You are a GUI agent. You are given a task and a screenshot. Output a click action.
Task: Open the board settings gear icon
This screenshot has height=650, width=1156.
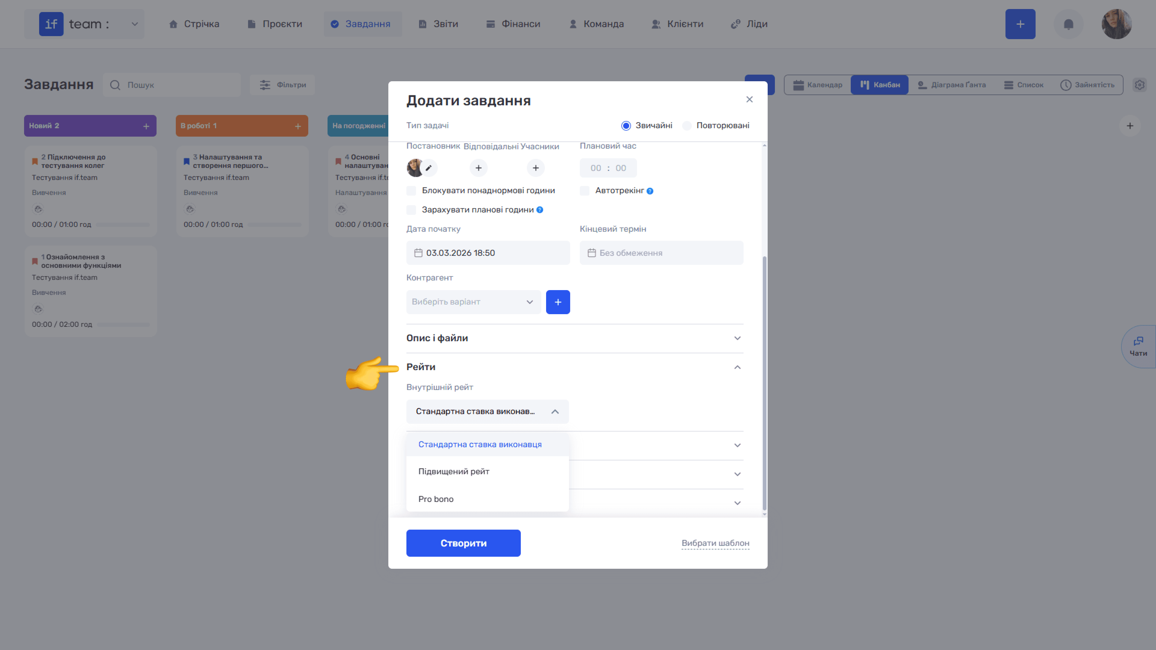(1139, 85)
